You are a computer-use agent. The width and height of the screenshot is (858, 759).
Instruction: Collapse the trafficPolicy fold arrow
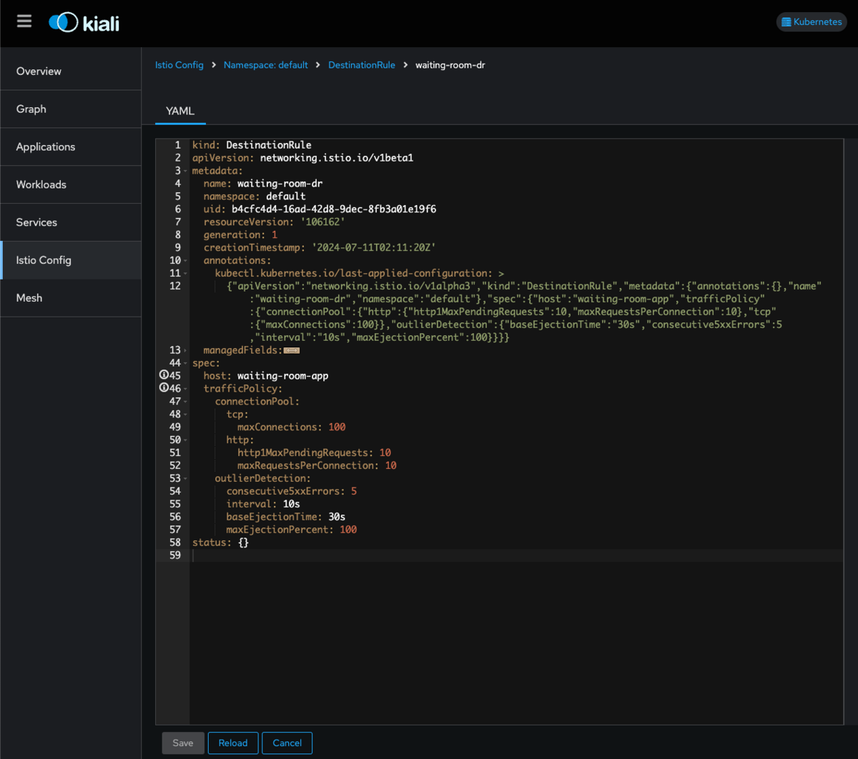[x=186, y=389]
